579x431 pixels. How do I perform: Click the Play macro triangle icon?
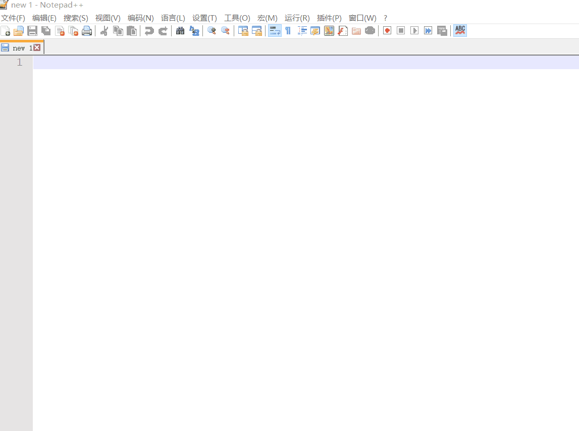pyautogui.click(x=414, y=31)
